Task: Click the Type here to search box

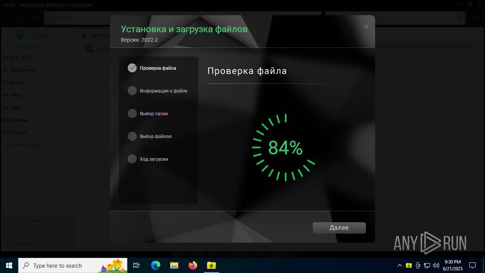Action: tap(73, 265)
